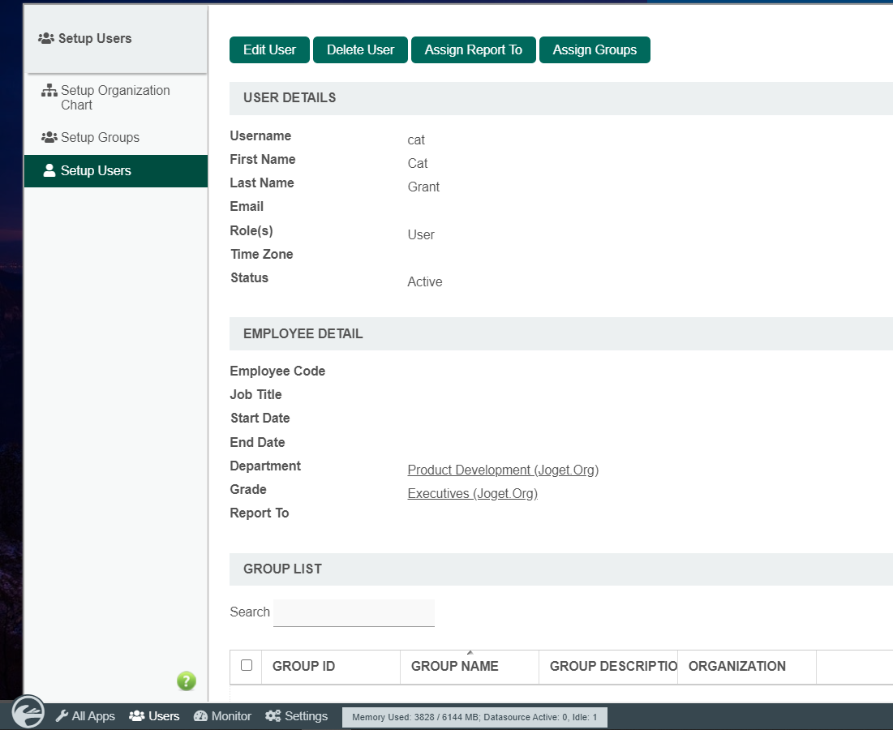Image resolution: width=893 pixels, height=730 pixels.
Task: Select the Setup Users sidebar item
Action: 96,171
